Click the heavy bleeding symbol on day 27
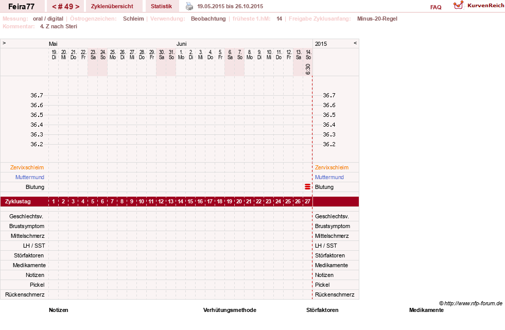The width and height of the screenshot is (505, 330). (307, 187)
